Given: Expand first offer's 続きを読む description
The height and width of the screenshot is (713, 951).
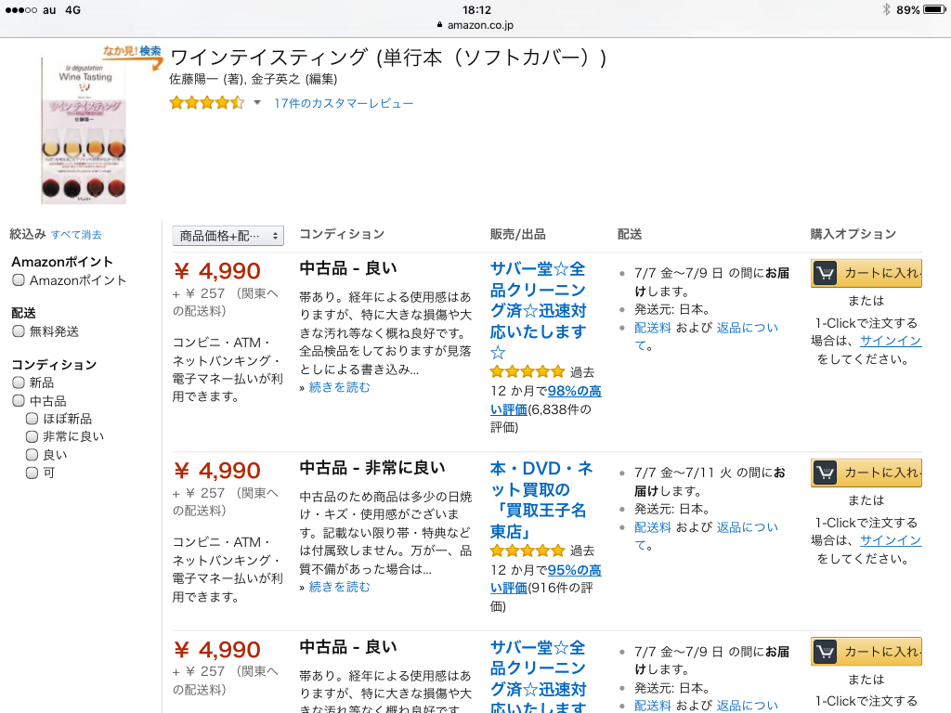Looking at the screenshot, I should click(339, 387).
